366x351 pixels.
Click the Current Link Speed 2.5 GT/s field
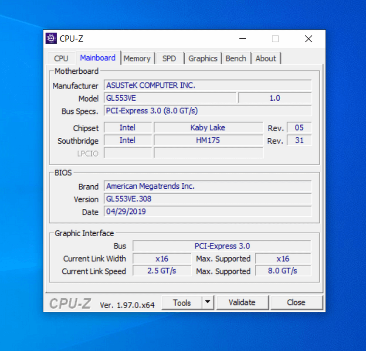(162, 271)
